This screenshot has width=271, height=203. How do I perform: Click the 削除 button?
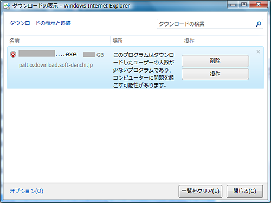tap(215, 61)
